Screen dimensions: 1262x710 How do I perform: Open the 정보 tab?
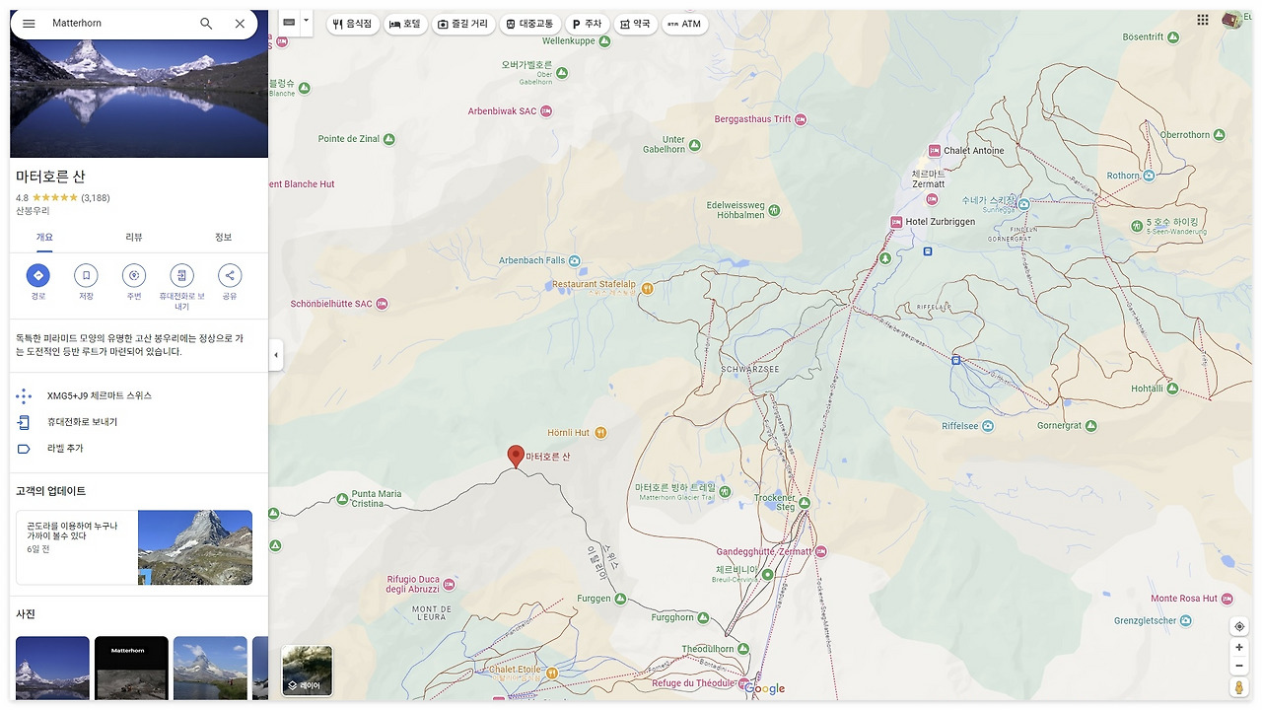point(223,237)
